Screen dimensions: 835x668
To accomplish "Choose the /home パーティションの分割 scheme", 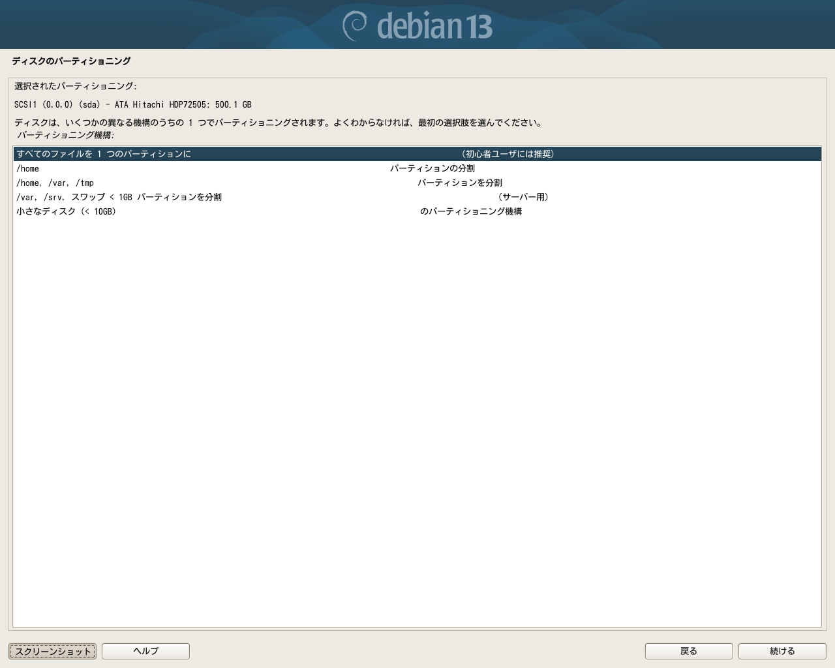I will click(417, 168).
